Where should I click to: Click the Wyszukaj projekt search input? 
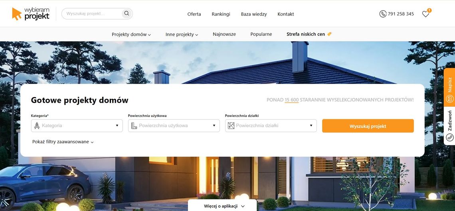coord(93,14)
